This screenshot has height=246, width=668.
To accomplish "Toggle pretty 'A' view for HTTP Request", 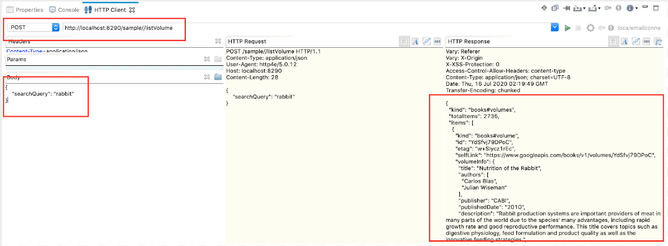I will pyautogui.click(x=415, y=42).
